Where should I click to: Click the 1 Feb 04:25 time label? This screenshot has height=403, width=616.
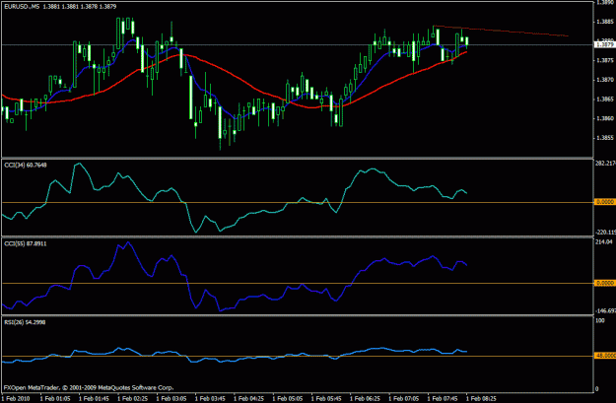[x=249, y=398]
